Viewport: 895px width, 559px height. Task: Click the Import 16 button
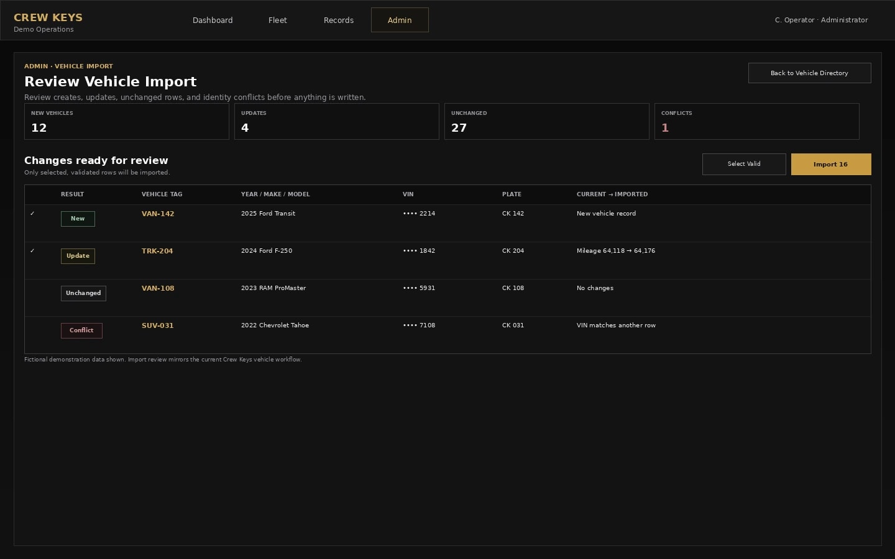tap(830, 164)
